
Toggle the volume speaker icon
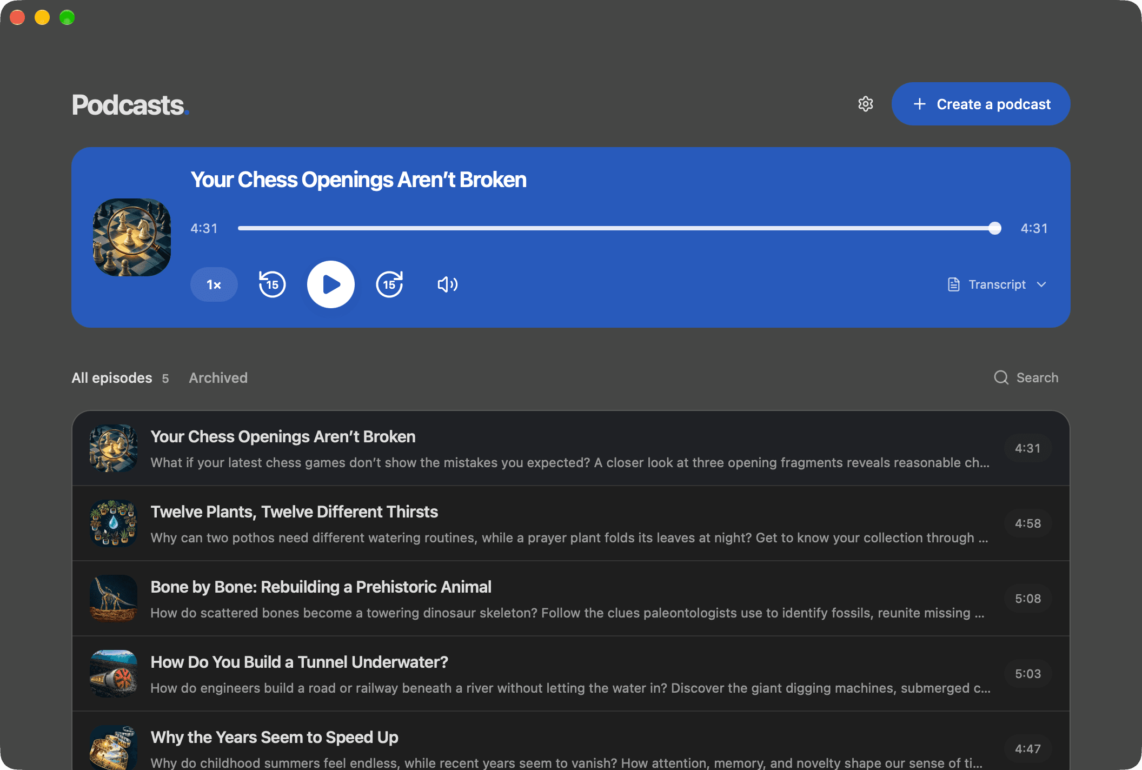[448, 284]
